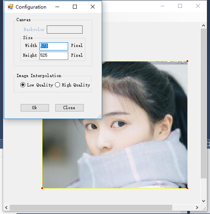The width and height of the screenshot is (210, 214).
Task: Click the horizontal scrollbar right arrow
Action: (x=197, y=207)
